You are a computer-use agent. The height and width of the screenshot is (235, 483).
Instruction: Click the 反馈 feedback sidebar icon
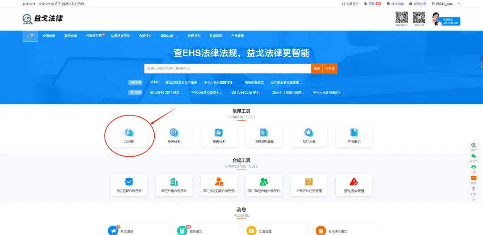[x=474, y=178]
